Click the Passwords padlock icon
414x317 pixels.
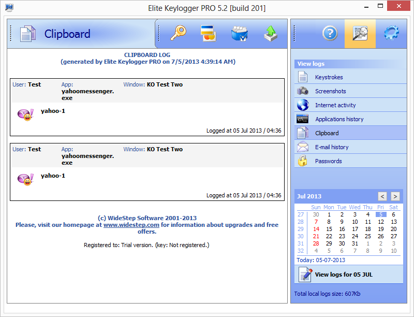[x=303, y=161]
